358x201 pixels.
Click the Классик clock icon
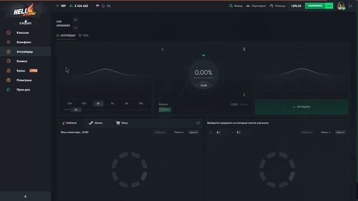point(8,32)
